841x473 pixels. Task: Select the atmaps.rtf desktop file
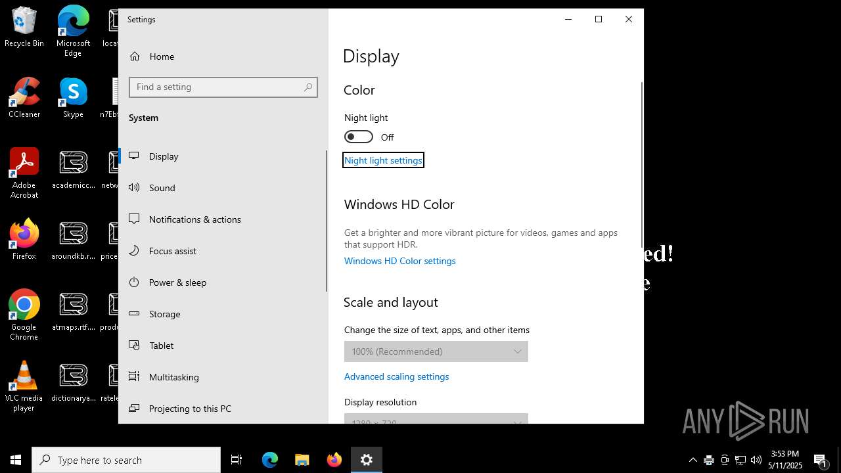[73, 311]
